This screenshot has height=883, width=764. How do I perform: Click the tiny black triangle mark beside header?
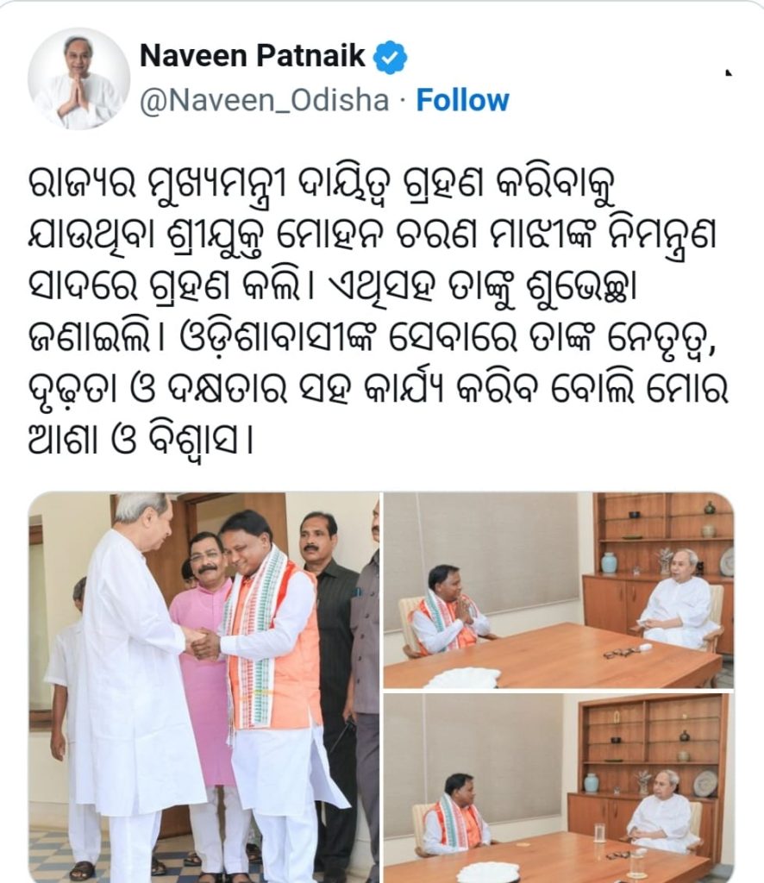[729, 72]
